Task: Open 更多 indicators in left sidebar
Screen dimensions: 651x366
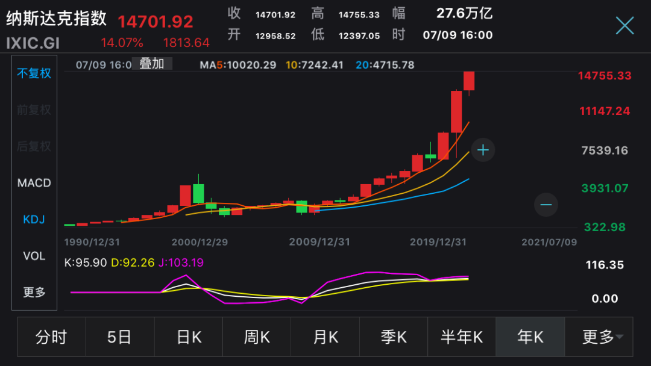Action: pyautogui.click(x=34, y=292)
